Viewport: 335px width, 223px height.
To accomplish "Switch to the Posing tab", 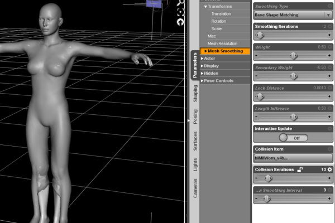I will pyautogui.click(x=195, y=117).
